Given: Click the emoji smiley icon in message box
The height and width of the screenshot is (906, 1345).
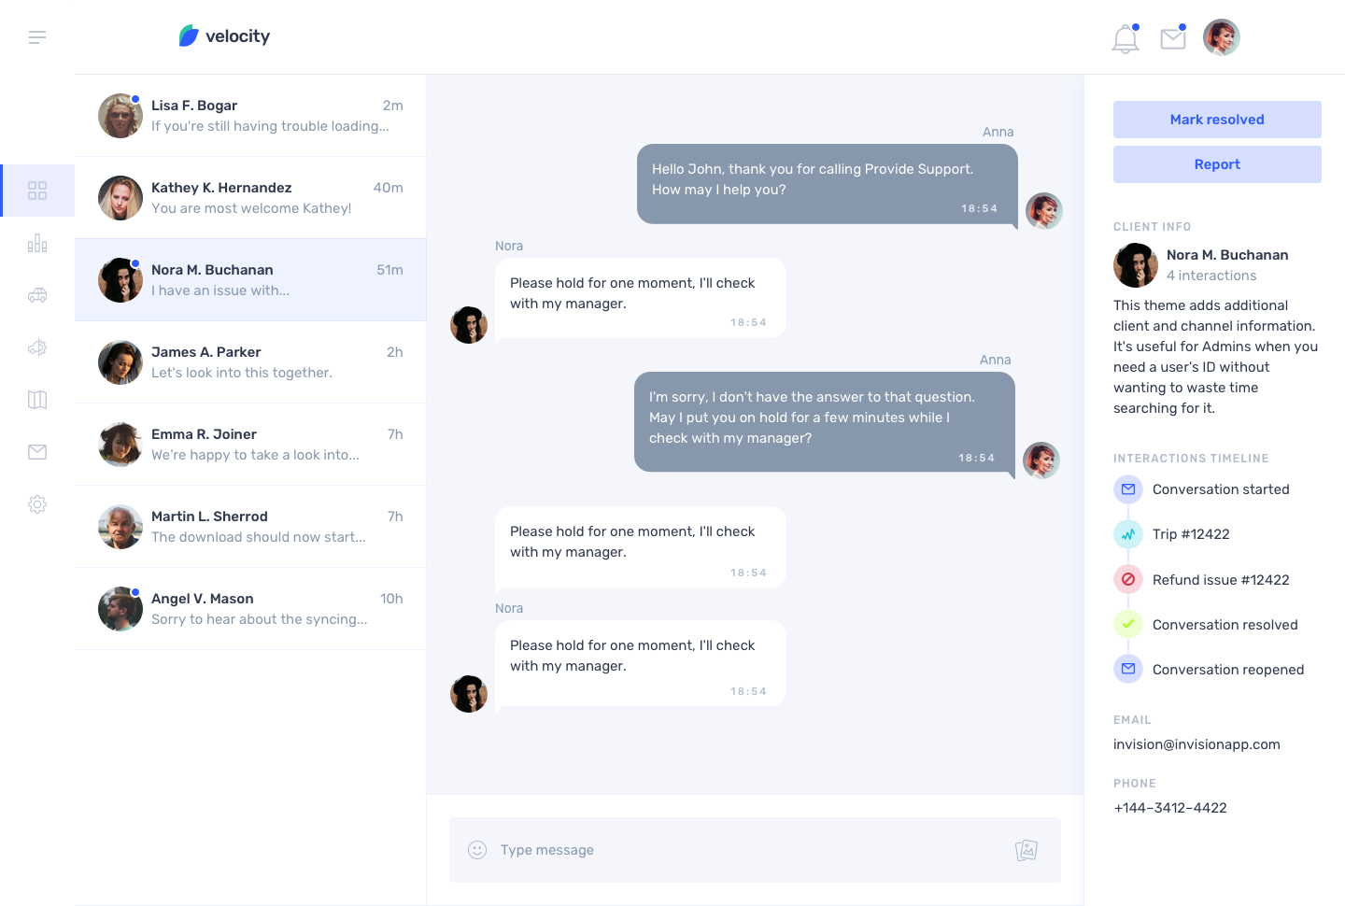Looking at the screenshot, I should point(477,850).
